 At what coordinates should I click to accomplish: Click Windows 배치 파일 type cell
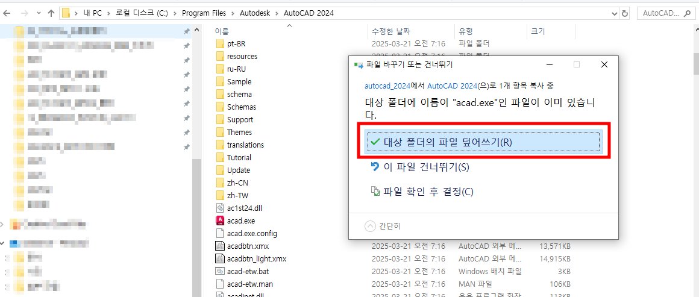click(490, 271)
